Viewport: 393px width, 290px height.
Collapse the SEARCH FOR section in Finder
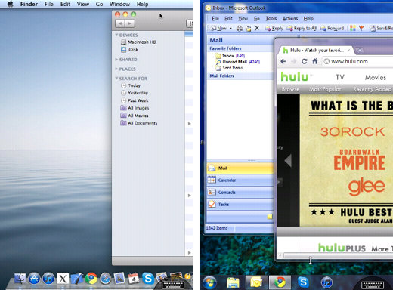tap(116, 79)
